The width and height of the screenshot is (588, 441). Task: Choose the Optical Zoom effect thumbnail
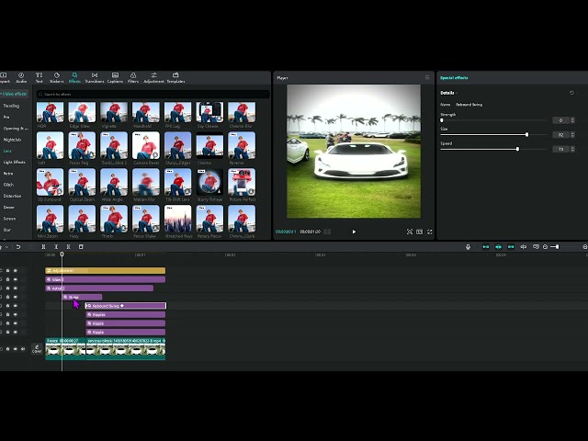pos(82,182)
